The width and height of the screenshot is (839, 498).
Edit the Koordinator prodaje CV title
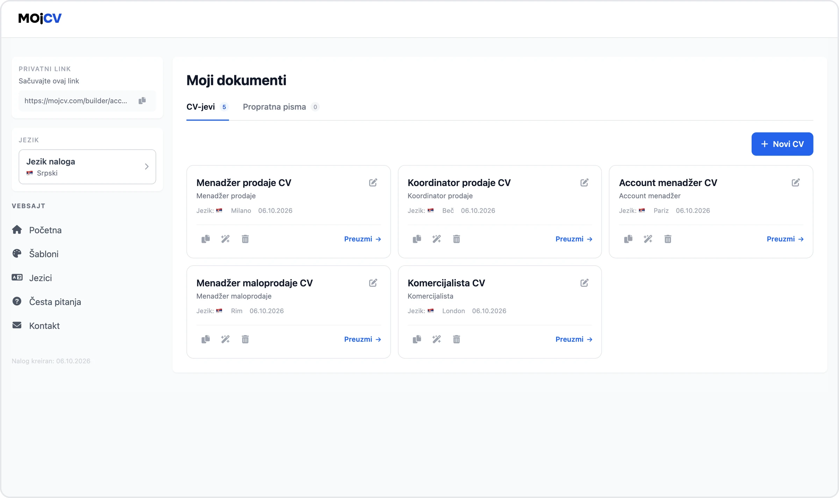click(585, 183)
